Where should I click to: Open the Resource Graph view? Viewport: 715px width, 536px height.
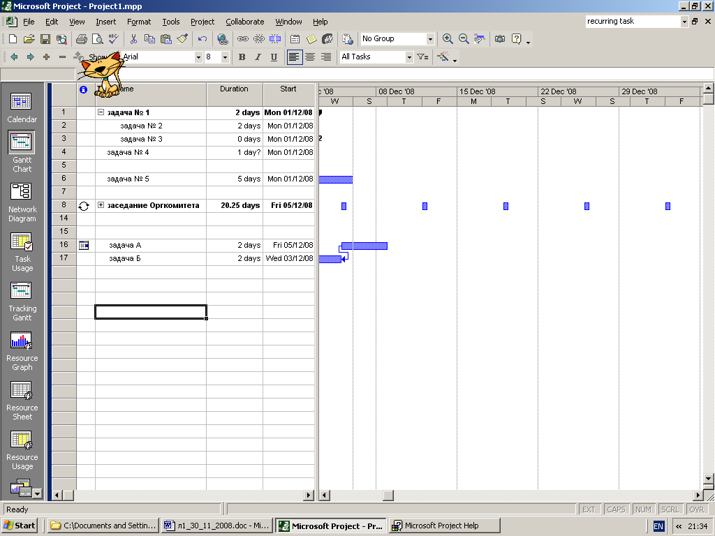pos(22,351)
